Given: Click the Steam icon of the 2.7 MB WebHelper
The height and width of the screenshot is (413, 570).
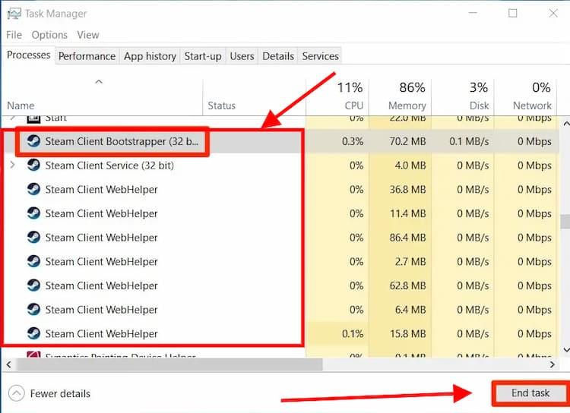Looking at the screenshot, I should [33, 261].
